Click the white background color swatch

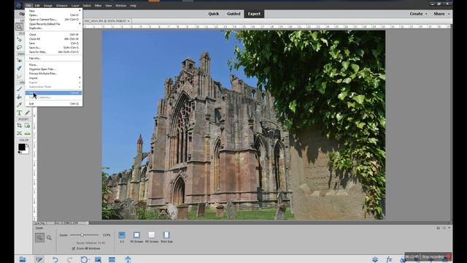click(26, 150)
